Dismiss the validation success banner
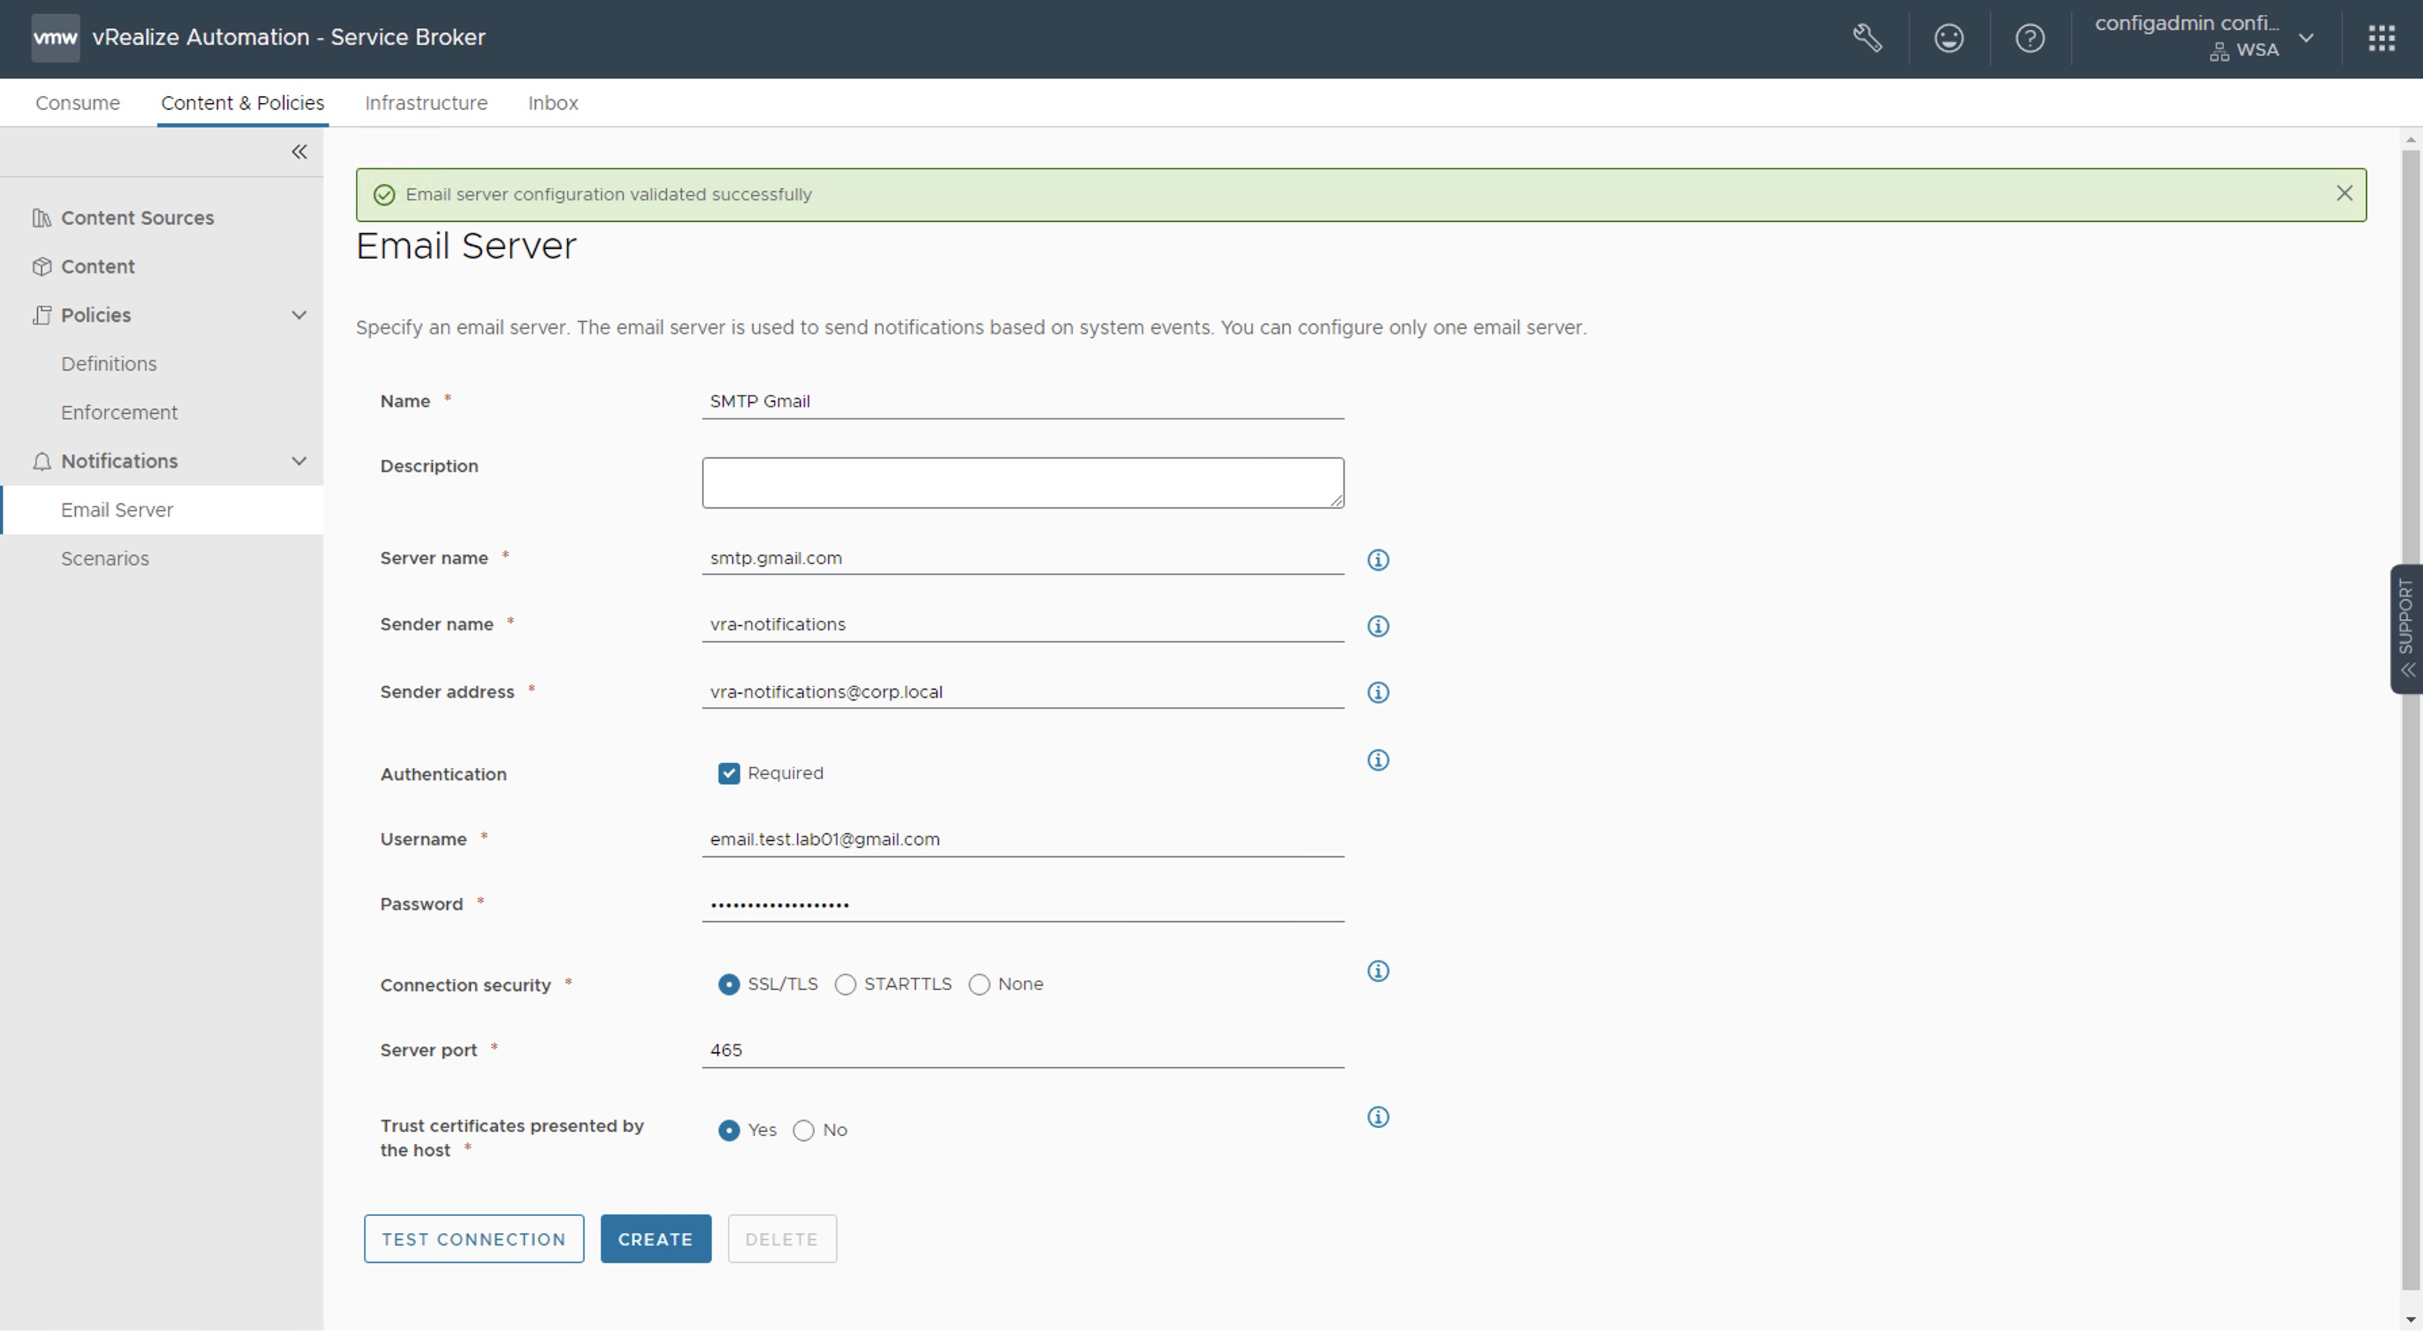 click(2344, 194)
